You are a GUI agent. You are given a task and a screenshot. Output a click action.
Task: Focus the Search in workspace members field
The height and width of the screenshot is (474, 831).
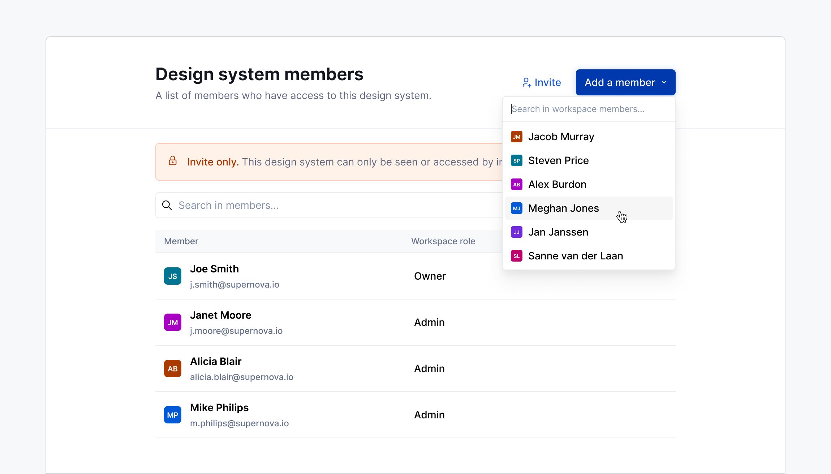tap(589, 109)
